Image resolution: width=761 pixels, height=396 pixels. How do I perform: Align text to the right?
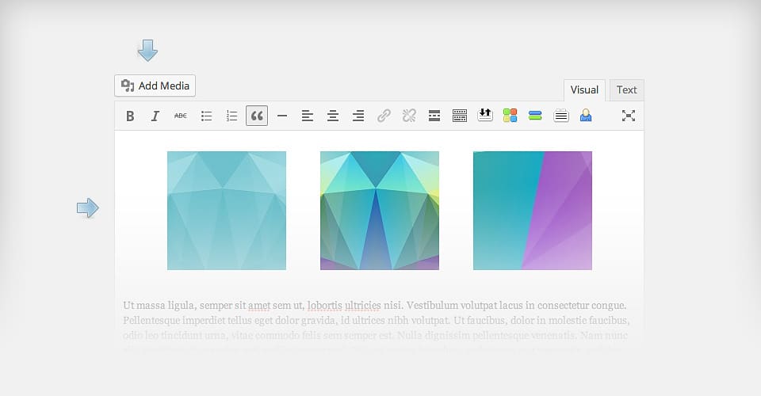click(x=358, y=116)
